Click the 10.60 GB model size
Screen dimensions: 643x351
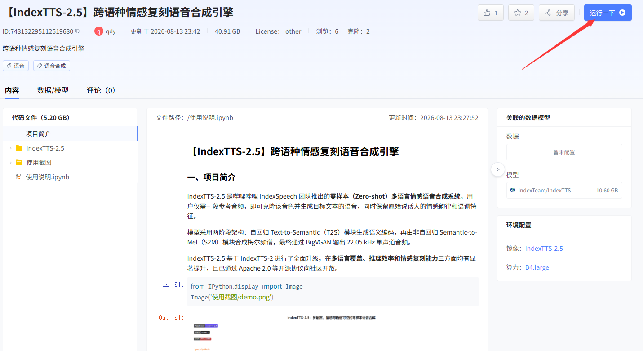pos(607,190)
